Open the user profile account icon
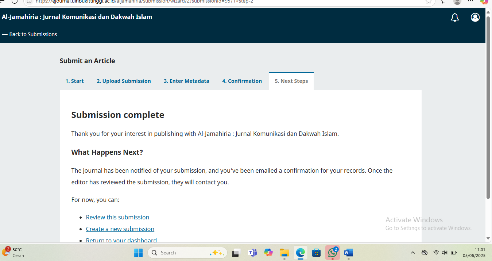Viewport: 492px width, 261px height. 475,18
